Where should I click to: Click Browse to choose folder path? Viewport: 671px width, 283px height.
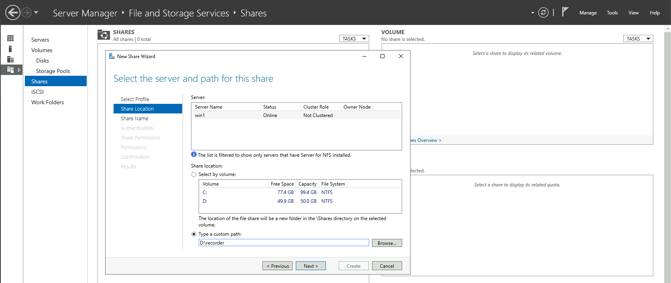386,243
